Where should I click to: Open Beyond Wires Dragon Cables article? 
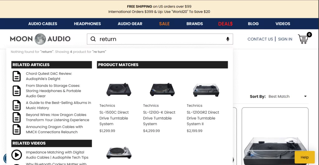pos(57,117)
